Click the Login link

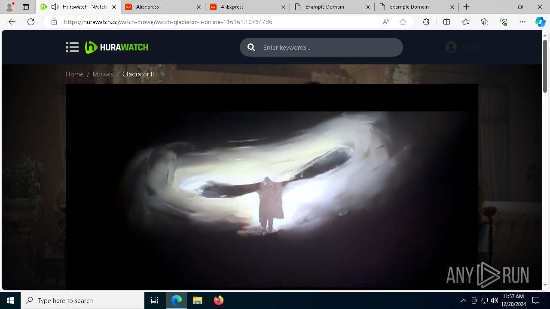470,47
